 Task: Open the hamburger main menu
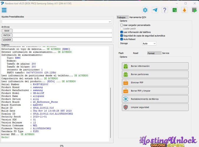[x=4, y=10]
